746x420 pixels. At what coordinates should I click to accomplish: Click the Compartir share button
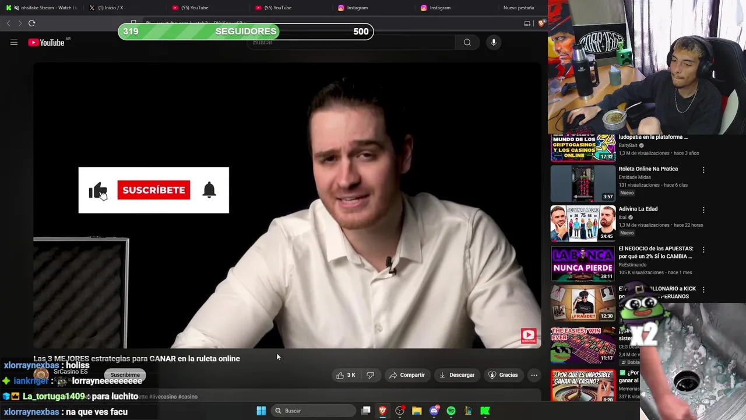407,375
